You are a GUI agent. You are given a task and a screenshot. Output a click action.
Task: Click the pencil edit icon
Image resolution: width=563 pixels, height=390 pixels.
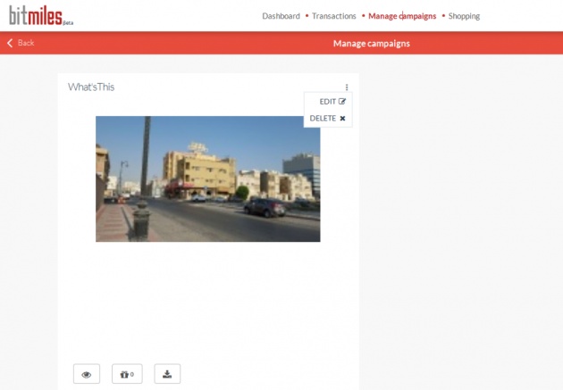click(x=342, y=102)
